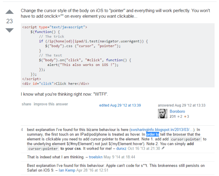Open Boroboro's avatar thumbnail
This screenshot has width=219, height=176.
tap(162, 113)
